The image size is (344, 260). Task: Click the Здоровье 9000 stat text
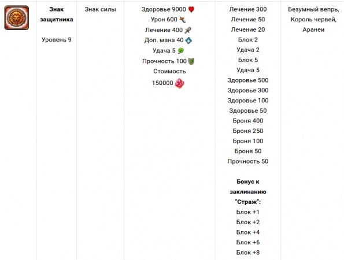[164, 9]
